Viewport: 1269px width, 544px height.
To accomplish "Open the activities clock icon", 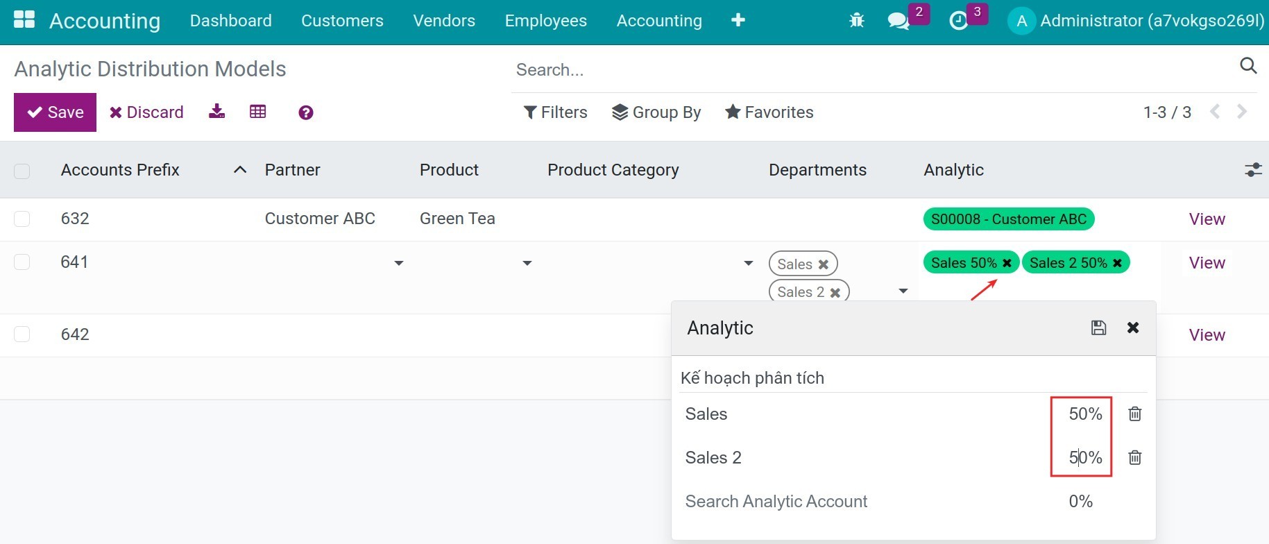I will coord(958,21).
